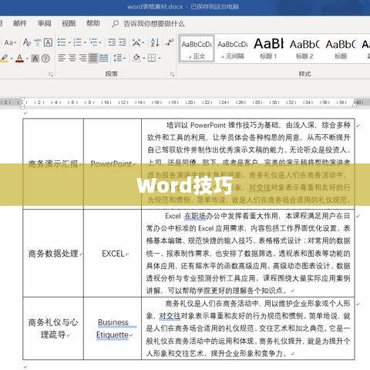The width and height of the screenshot is (370, 370).
Task: Click the Borders icon
Action: tap(152, 58)
